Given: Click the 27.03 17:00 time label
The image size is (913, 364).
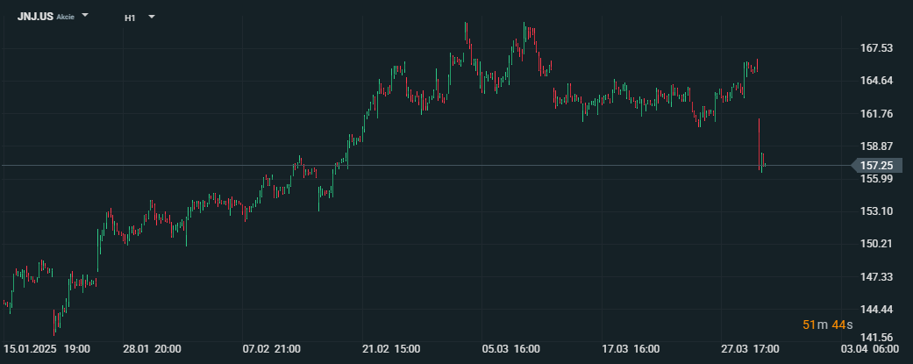Looking at the screenshot, I should 751,349.
